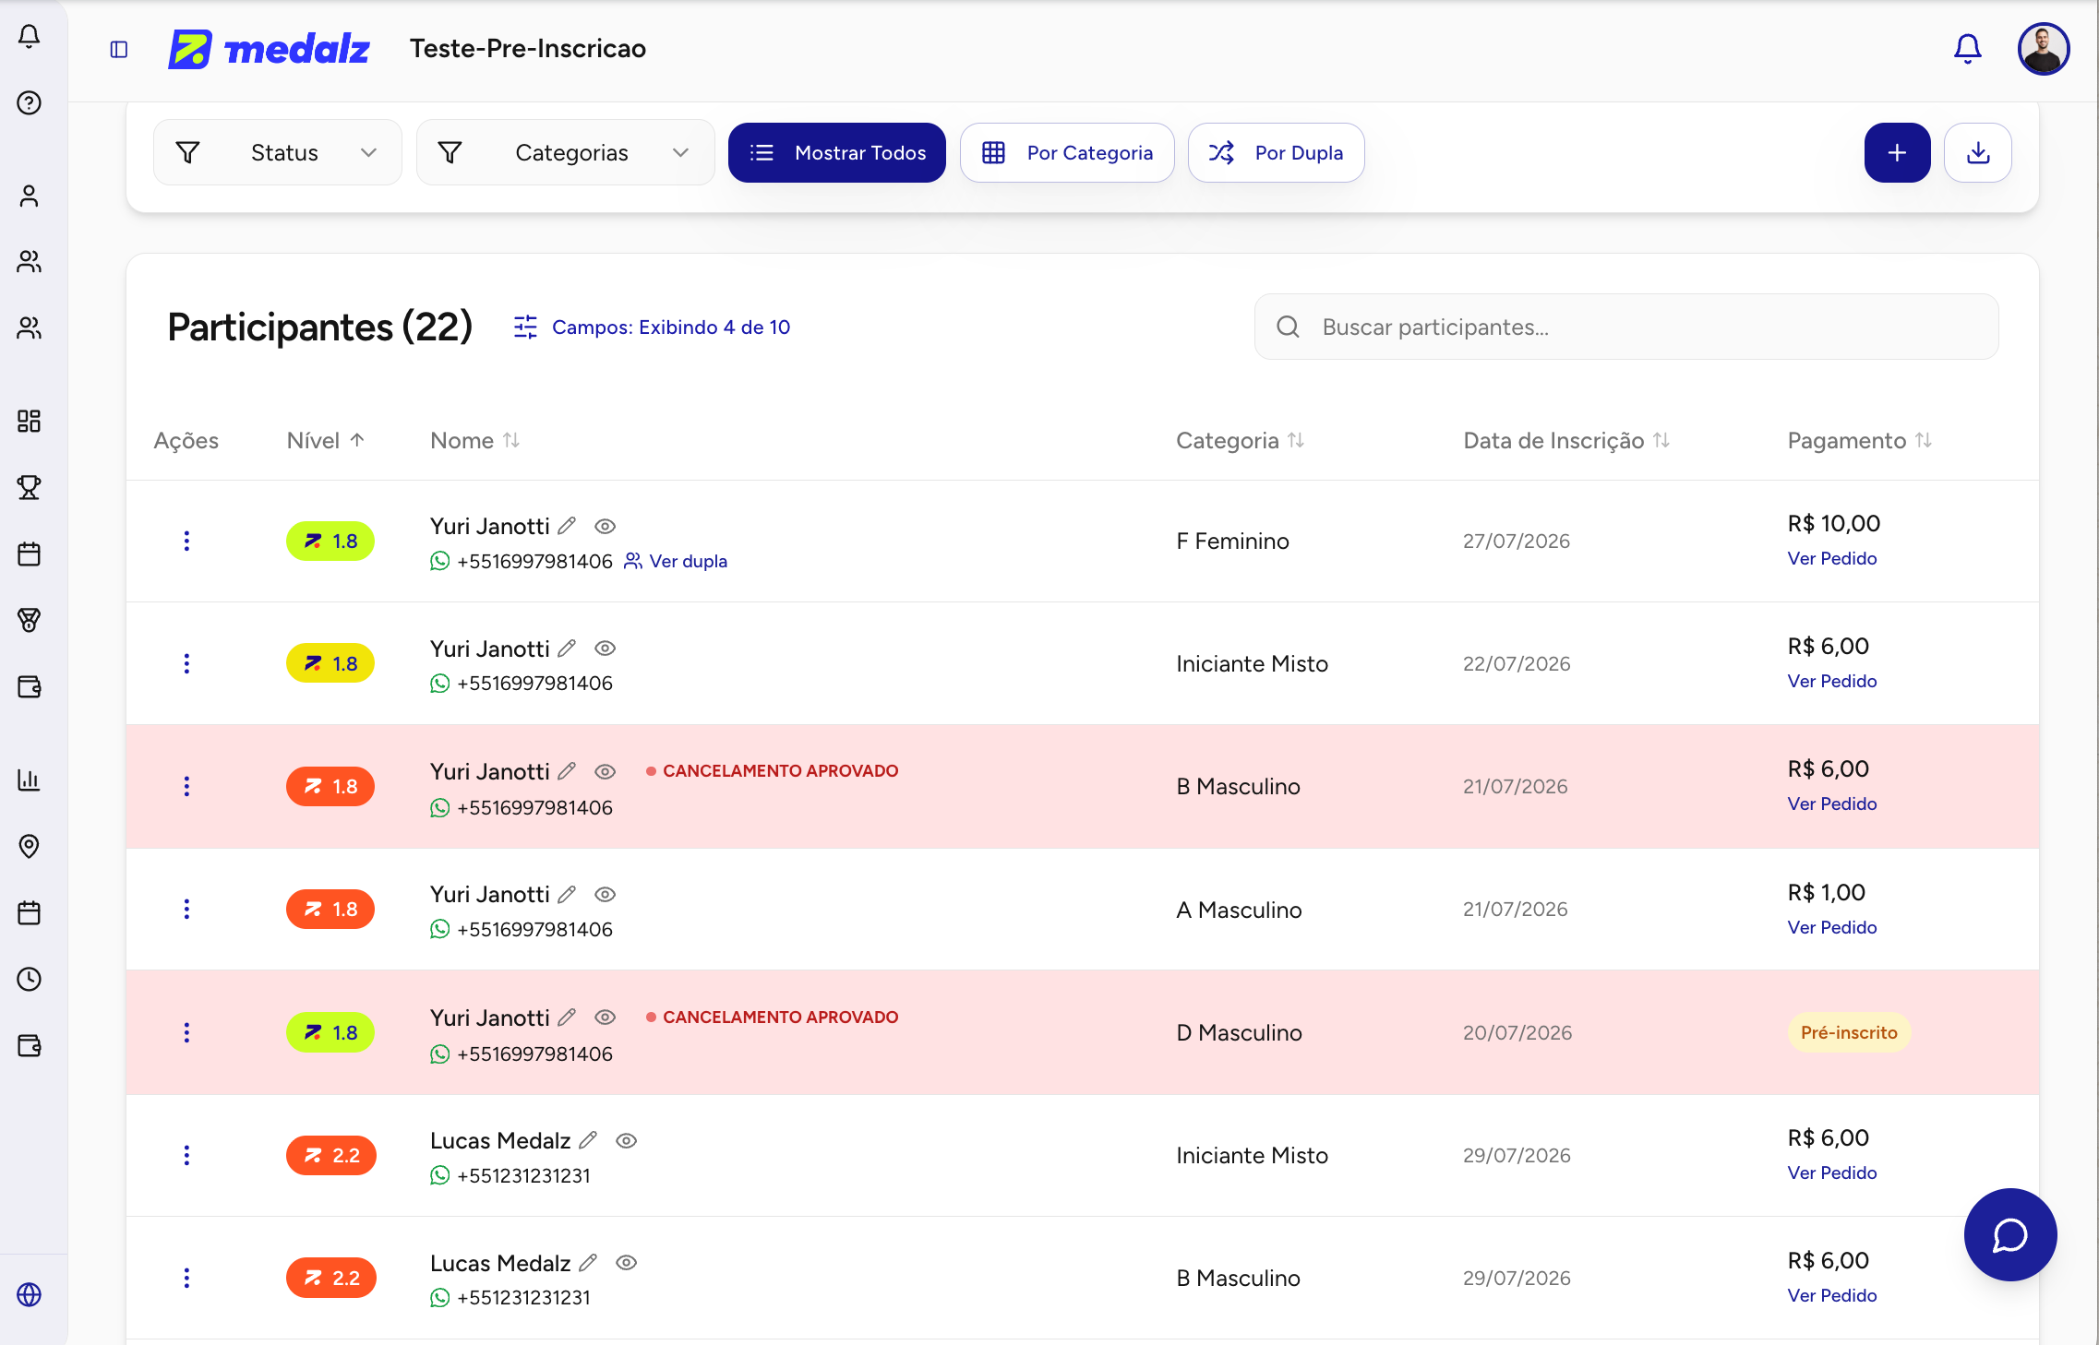Switch to the Por Dupla view
Image resolution: width=2099 pixels, height=1345 pixels.
tap(1277, 152)
